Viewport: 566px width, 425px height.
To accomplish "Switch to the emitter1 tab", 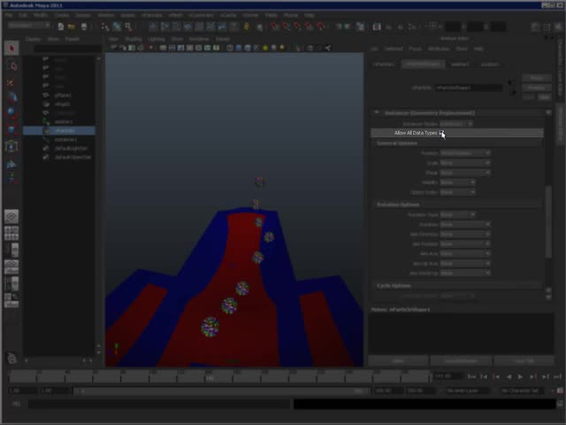I will coord(460,65).
